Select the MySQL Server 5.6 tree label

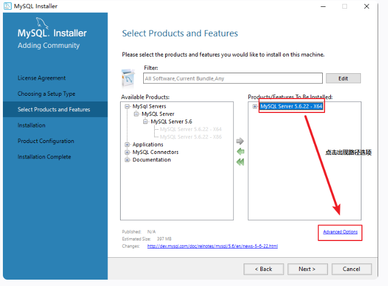[171, 122]
